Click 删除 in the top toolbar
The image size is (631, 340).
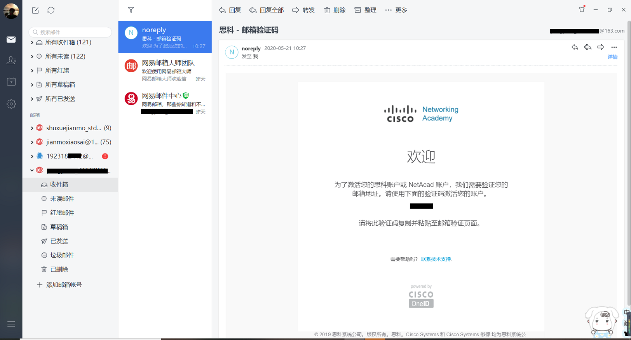point(335,10)
